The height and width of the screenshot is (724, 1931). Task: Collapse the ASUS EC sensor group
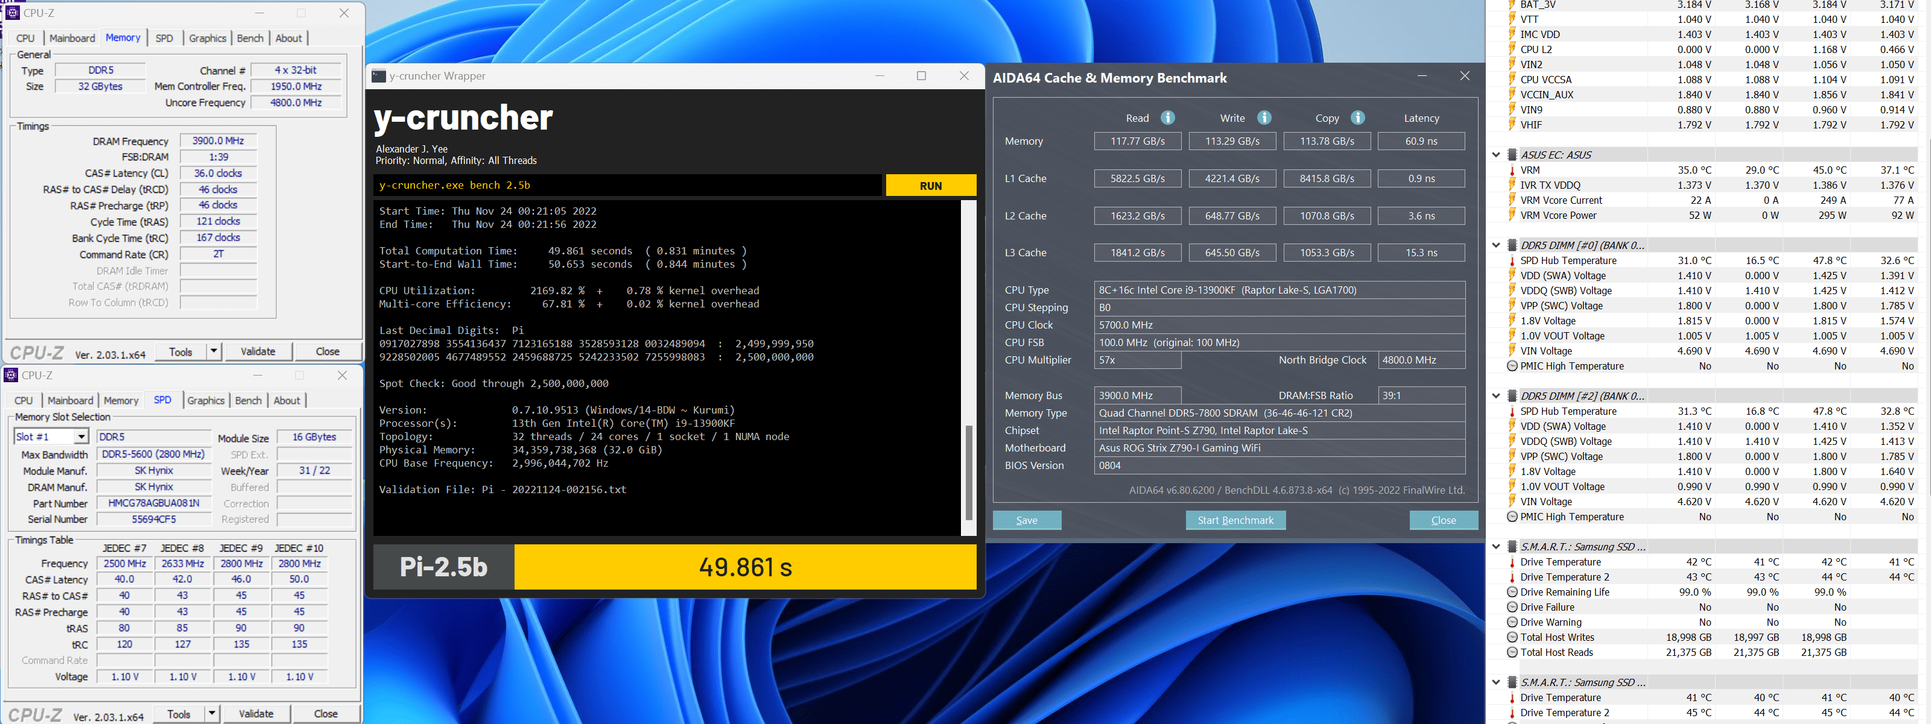[1496, 155]
